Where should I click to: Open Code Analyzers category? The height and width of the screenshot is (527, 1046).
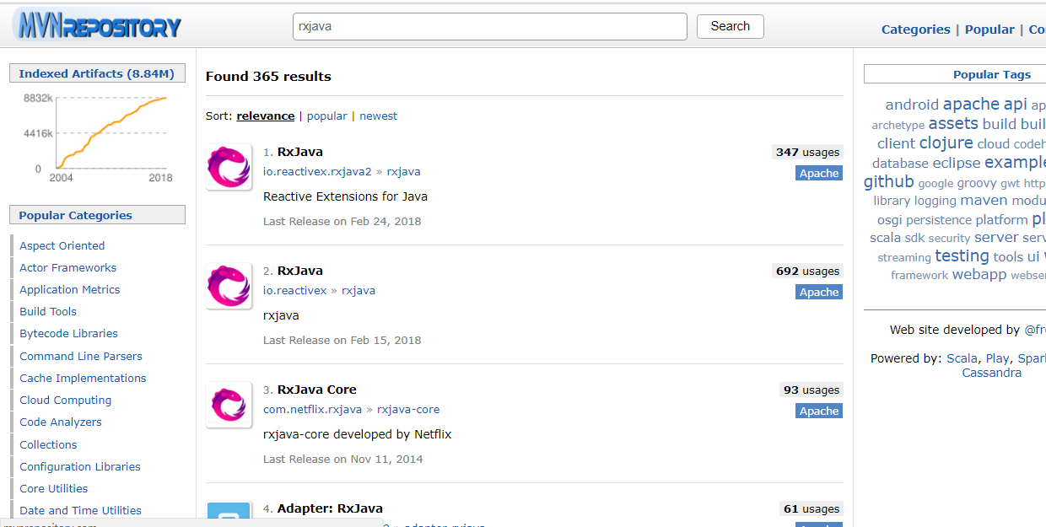61,422
